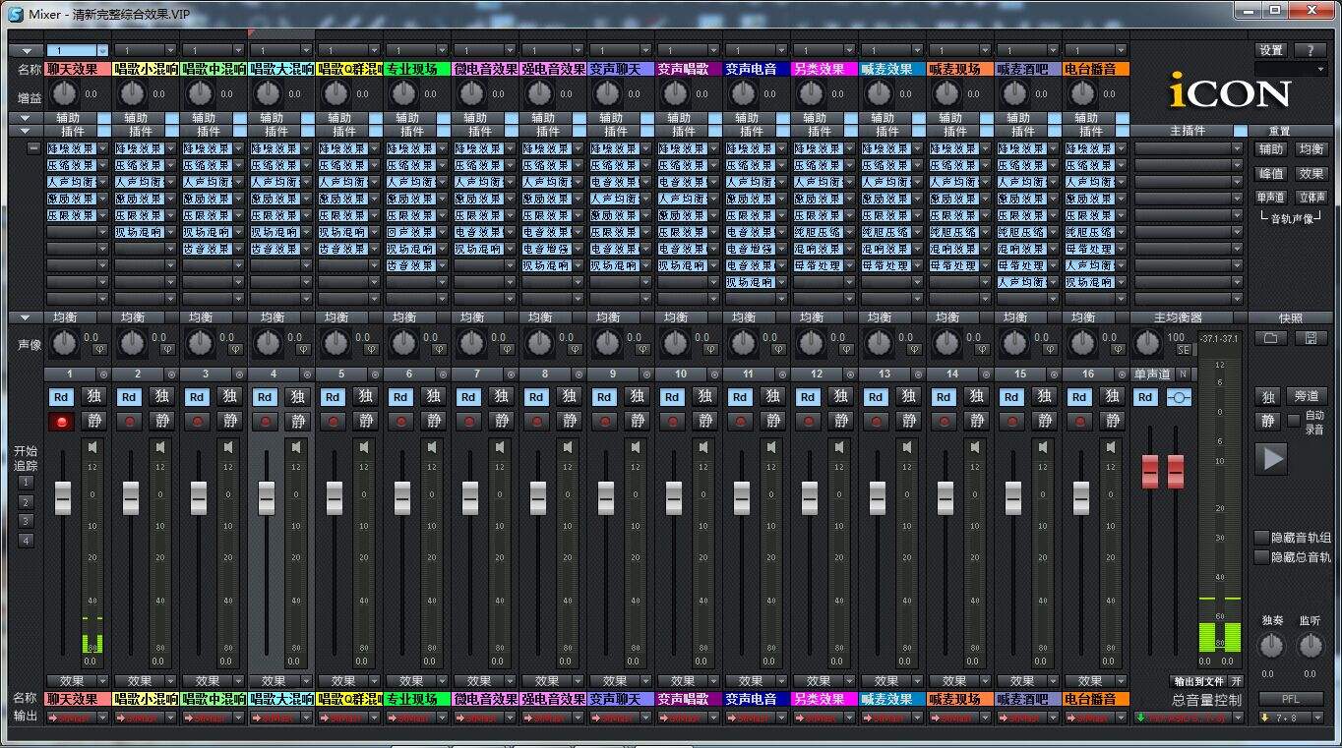Open help with the ? button

pyautogui.click(x=1311, y=50)
